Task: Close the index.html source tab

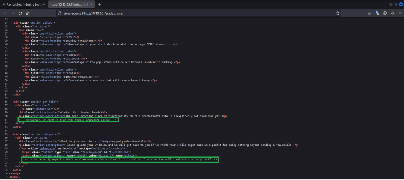Action: tap(91, 4)
